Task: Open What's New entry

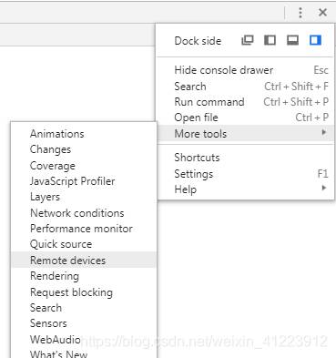Action: pyautogui.click(x=84, y=353)
